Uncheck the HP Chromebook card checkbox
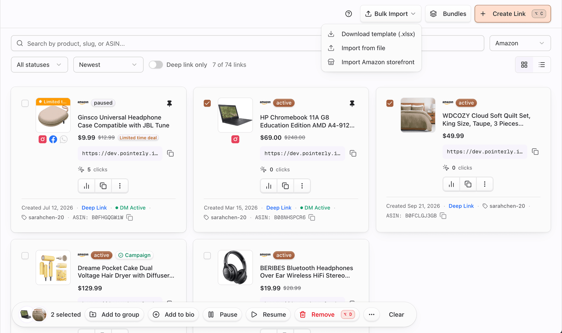 coord(207,103)
